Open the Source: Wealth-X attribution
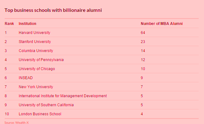The image size is (204, 124). coord(17,122)
